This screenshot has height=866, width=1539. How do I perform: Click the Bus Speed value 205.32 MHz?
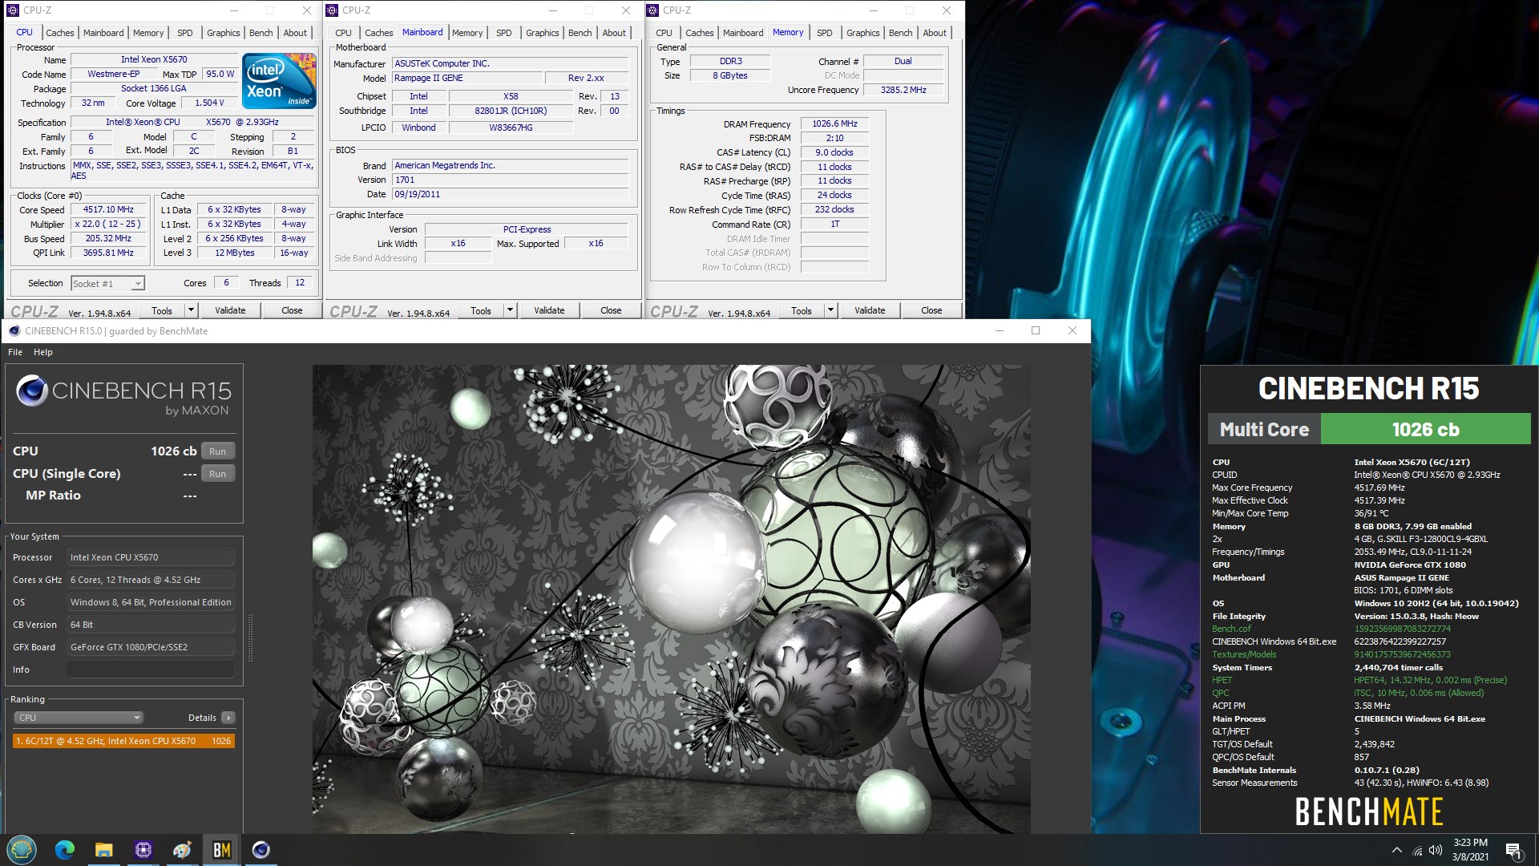pos(109,238)
